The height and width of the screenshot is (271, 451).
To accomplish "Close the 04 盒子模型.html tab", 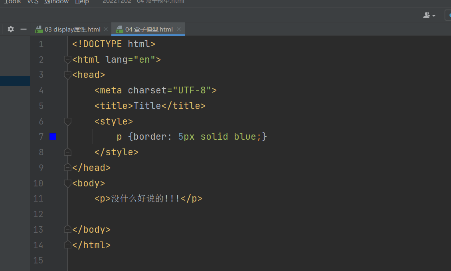I will pyautogui.click(x=178, y=29).
